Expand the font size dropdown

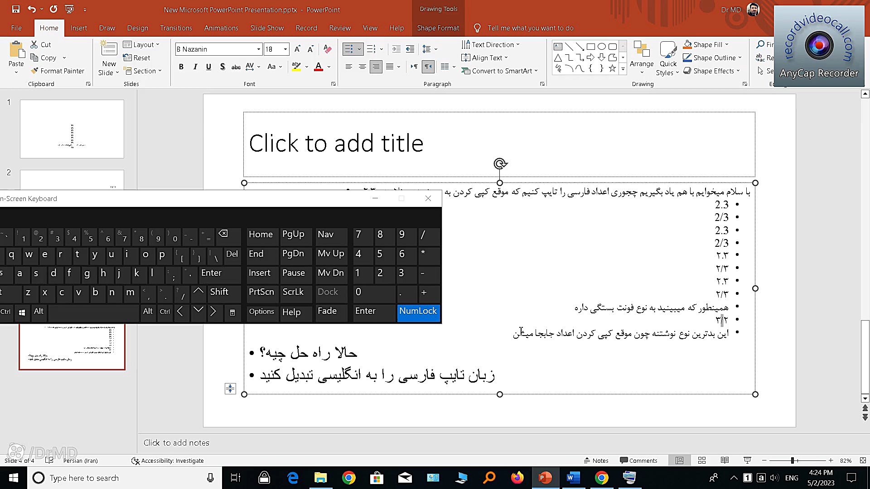285,49
